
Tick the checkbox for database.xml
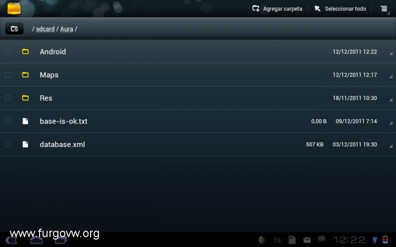pos(8,144)
